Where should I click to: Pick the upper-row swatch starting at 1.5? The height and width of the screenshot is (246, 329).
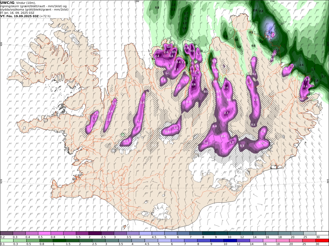point(82,233)
